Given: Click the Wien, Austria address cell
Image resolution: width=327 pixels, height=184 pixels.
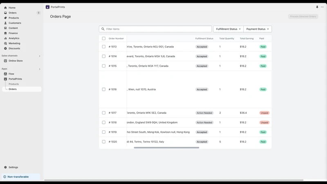Looking at the screenshot, I should 141,89.
